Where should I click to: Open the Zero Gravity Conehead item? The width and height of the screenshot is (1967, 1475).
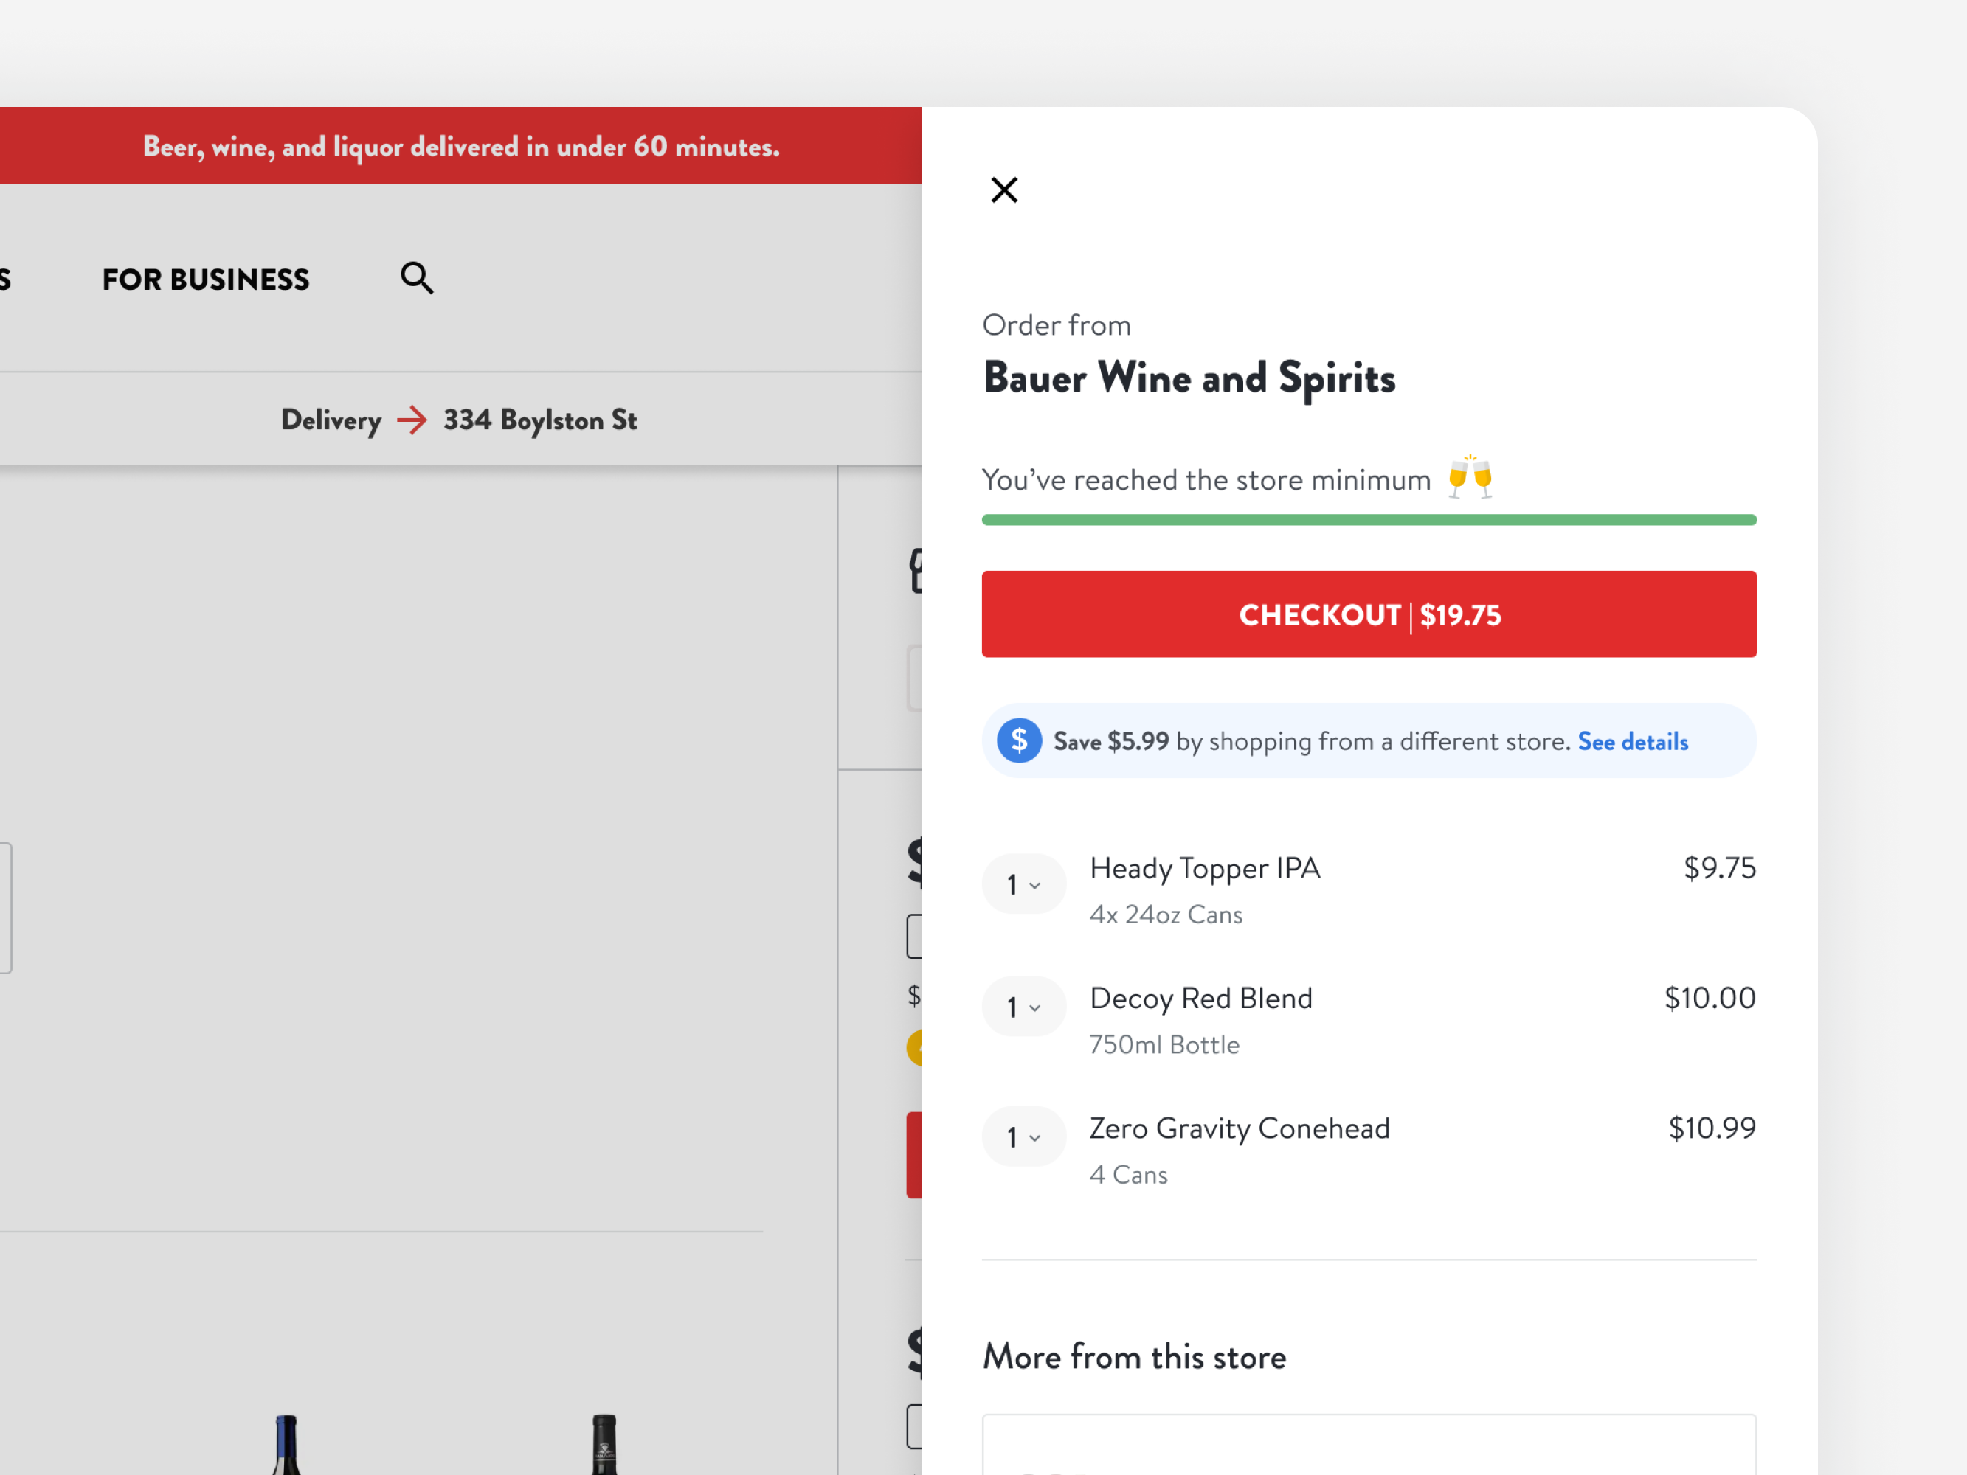1239,1128
